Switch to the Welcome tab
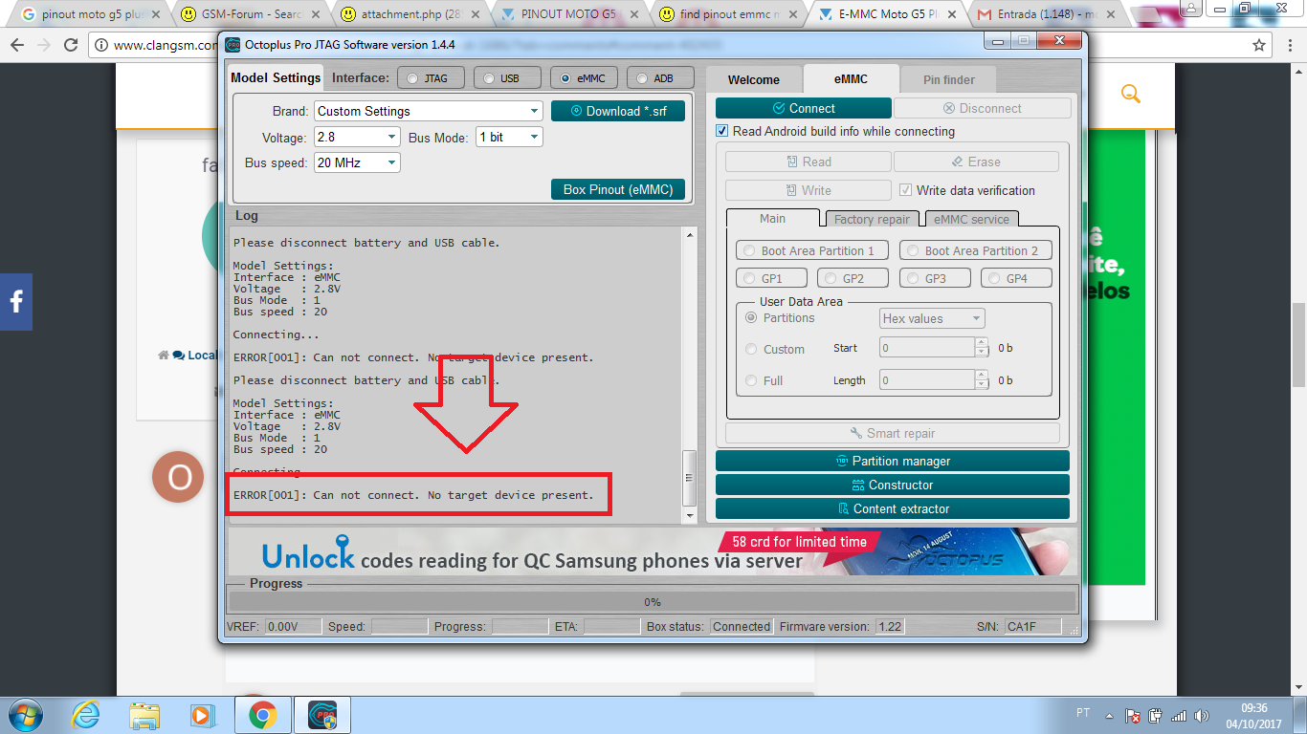The image size is (1307, 734). tap(754, 80)
